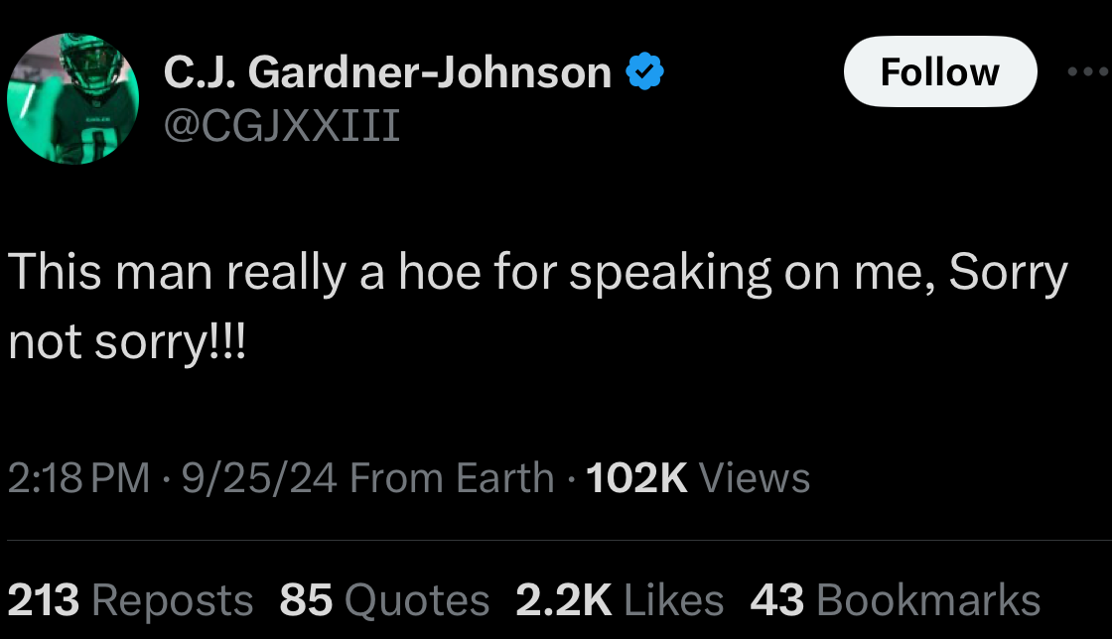This screenshot has width=1112, height=639.
Task: Click the "From Earth" location label
Action: click(x=452, y=478)
